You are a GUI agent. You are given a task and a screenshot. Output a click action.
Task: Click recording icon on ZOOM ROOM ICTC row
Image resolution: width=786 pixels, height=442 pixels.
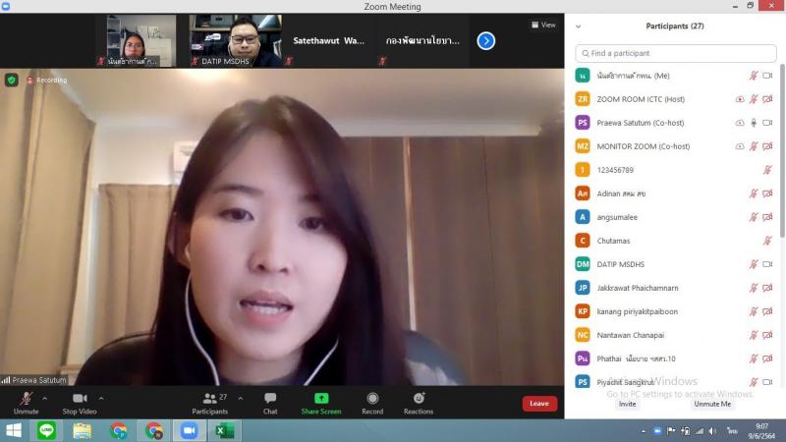740,99
